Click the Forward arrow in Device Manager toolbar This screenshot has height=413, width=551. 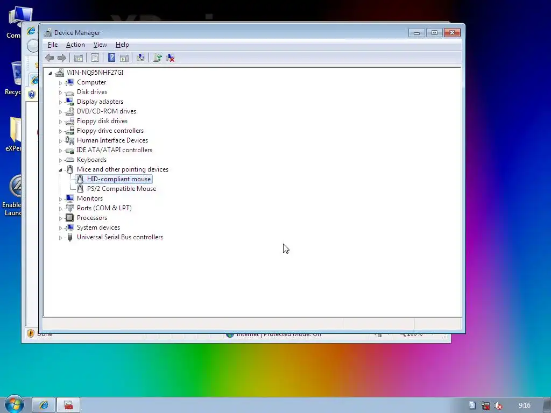[x=62, y=58]
